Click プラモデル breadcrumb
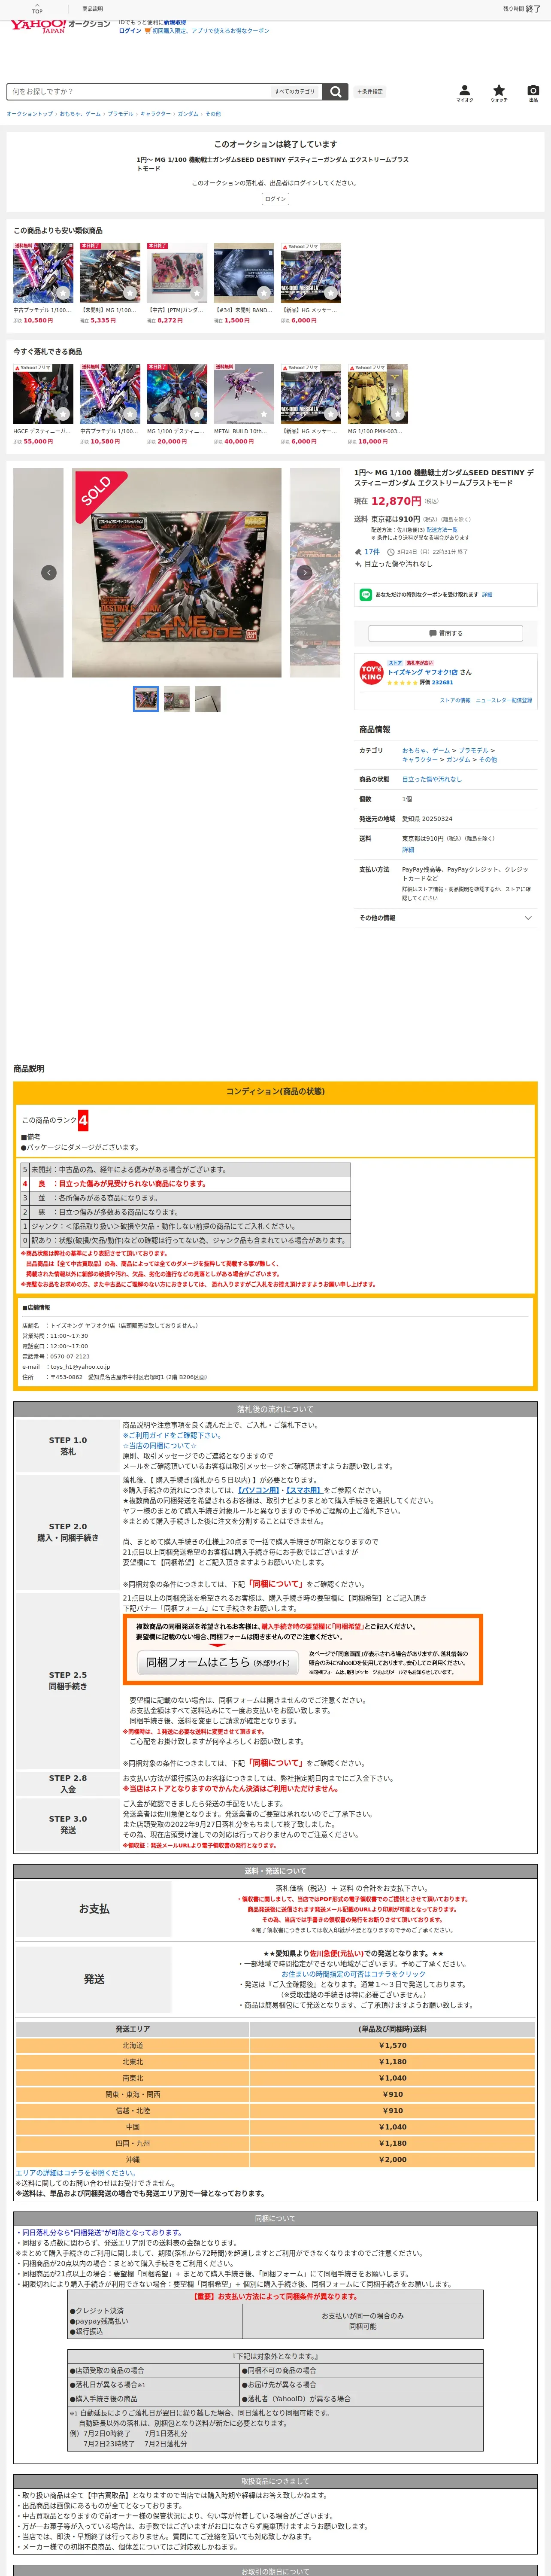Image resolution: width=551 pixels, height=2576 pixels. tap(120, 114)
